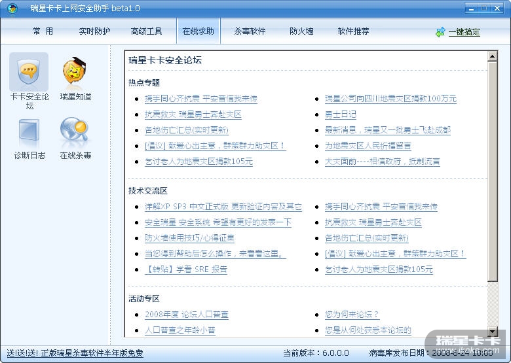Click the Rising app logo in title bar

tap(12, 8)
